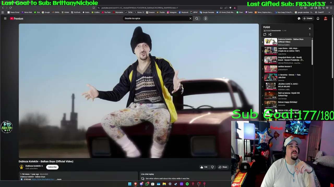Image resolution: width=334 pixels, height=187 pixels.
Task: Open File Explorer from taskbar
Action: (164, 184)
